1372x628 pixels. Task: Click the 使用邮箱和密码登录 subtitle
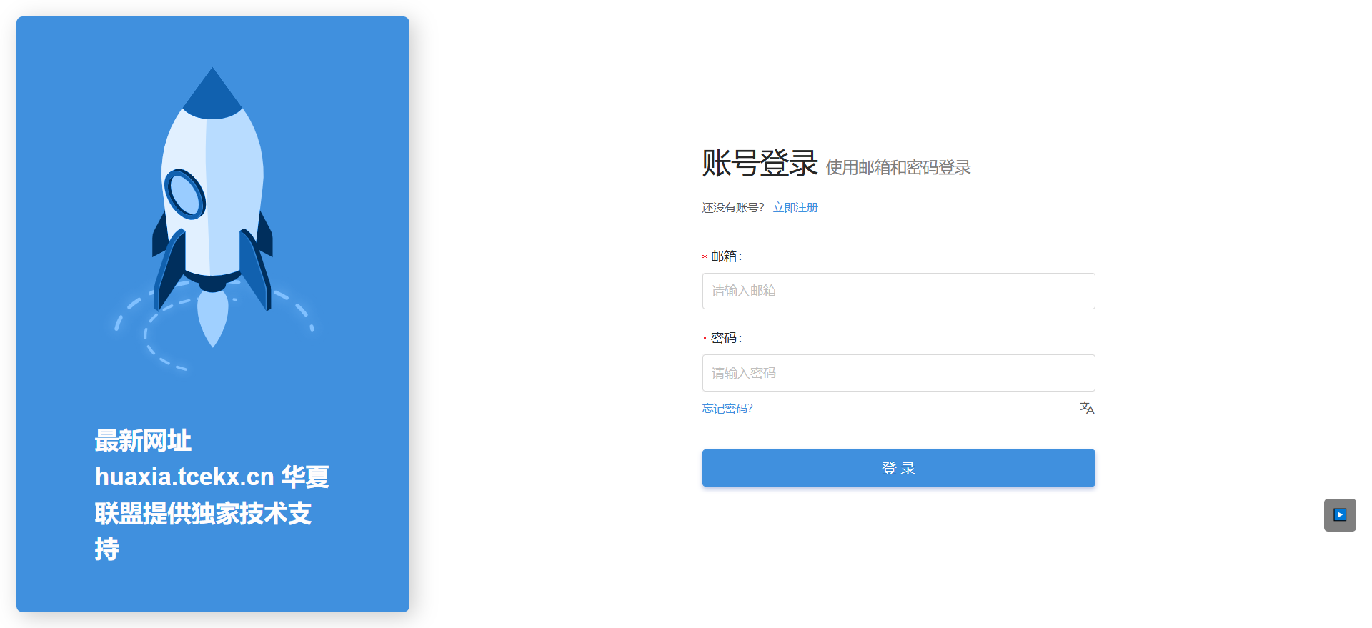coord(898,168)
